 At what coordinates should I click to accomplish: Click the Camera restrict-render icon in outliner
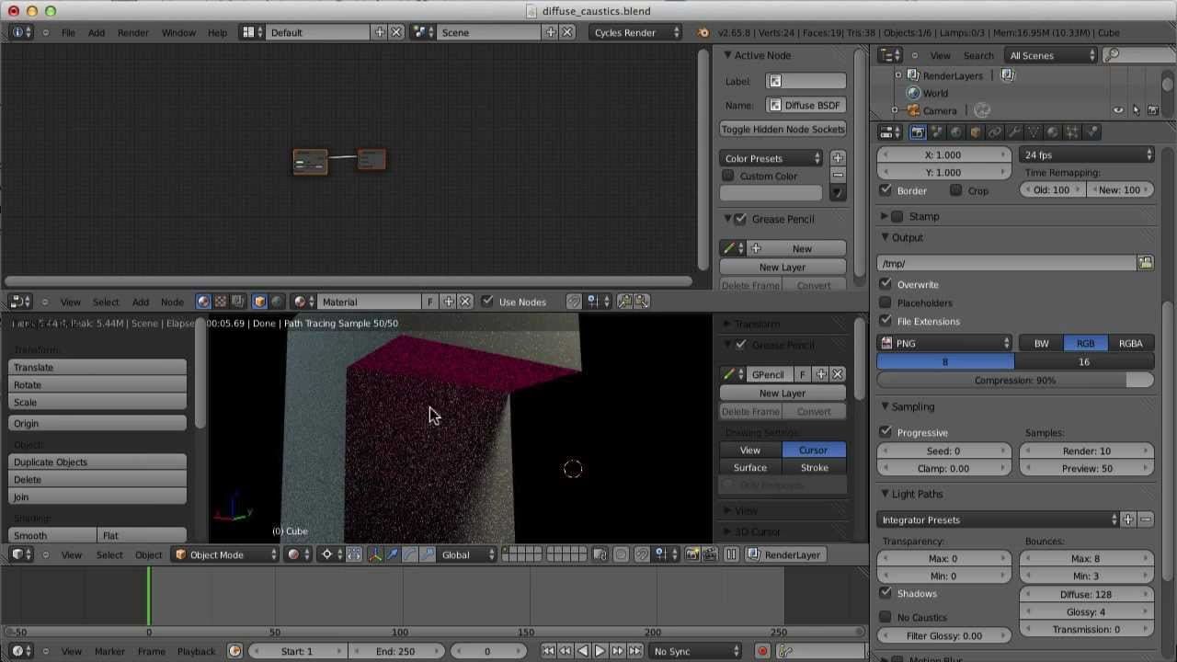point(1153,110)
